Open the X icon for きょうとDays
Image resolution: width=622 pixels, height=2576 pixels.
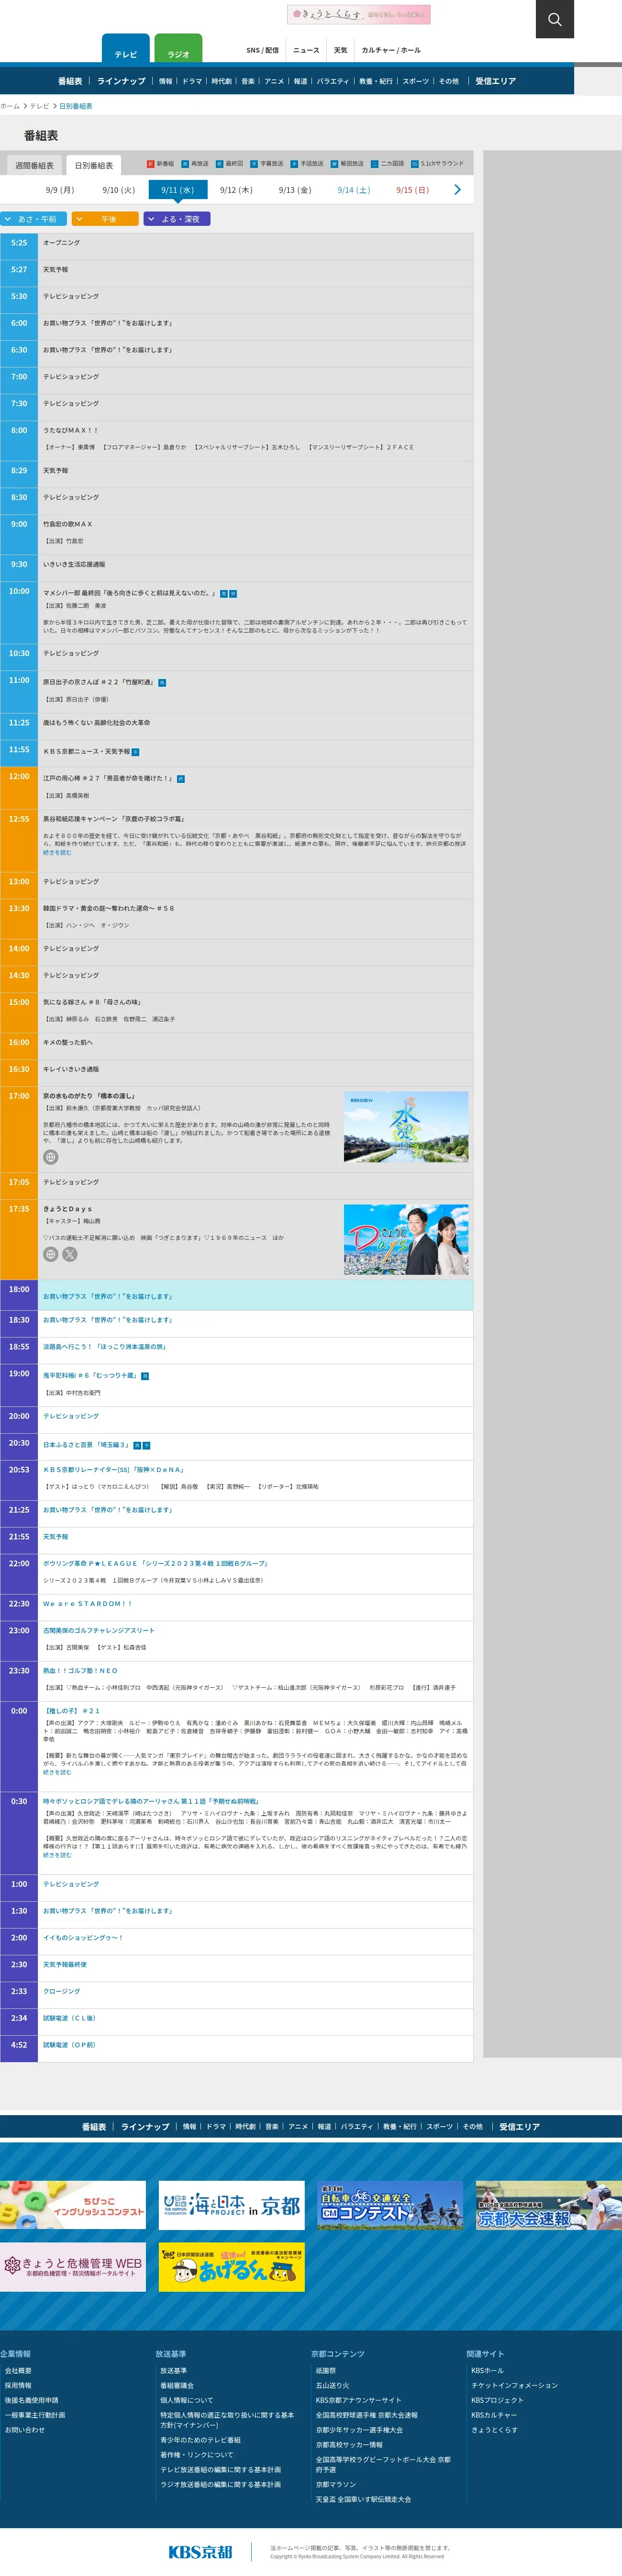coord(70,1254)
